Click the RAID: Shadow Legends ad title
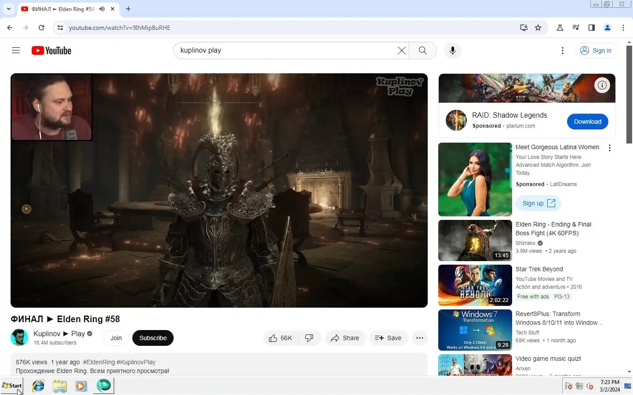This screenshot has width=633, height=395. [509, 115]
